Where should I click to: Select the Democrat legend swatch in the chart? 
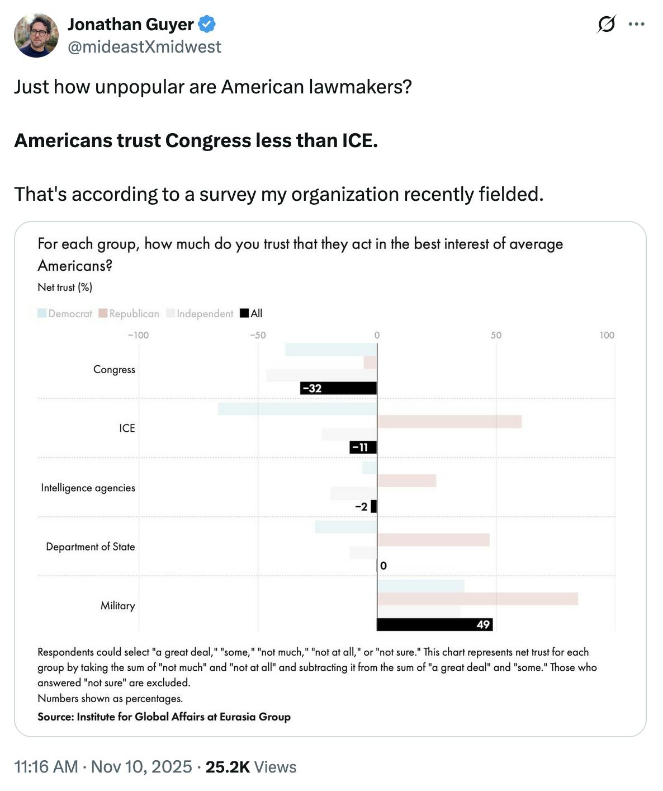[41, 314]
